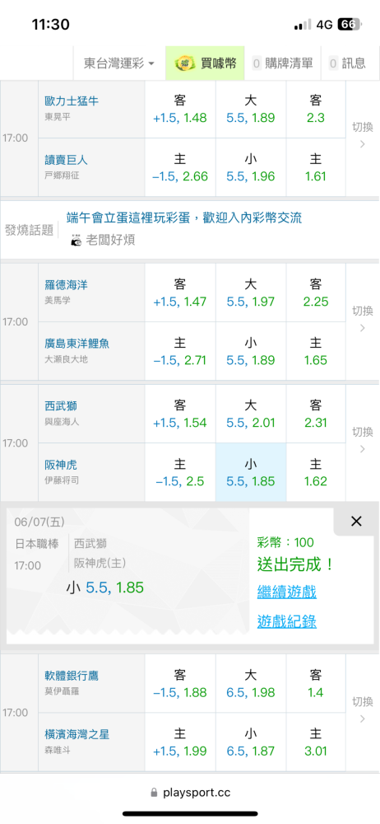The width and height of the screenshot is (380, 824).
Task: Tap the author icon beside 老闆好煩
Action: pos(76,240)
